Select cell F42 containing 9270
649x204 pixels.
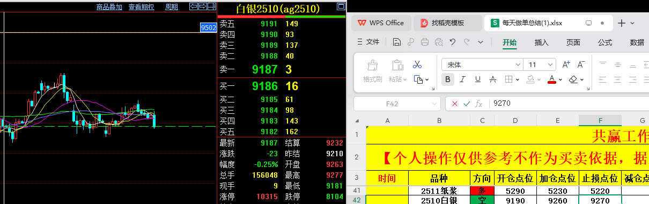pos(600,200)
